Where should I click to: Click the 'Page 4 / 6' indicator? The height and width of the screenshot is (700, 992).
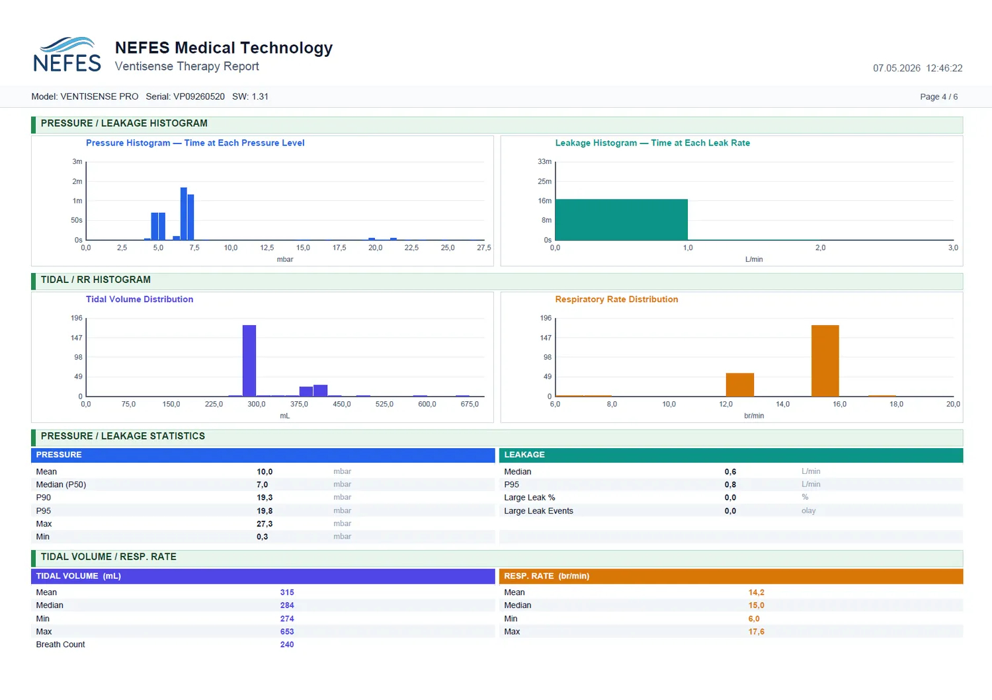pos(938,97)
